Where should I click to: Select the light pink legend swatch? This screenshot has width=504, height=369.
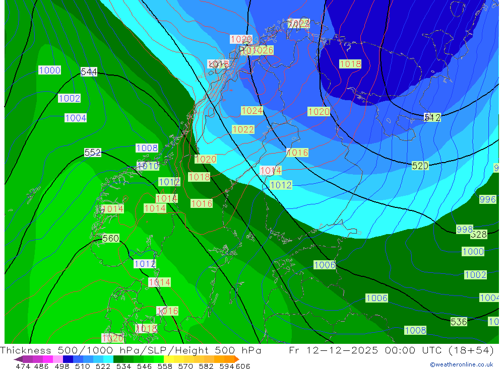point(58,359)
